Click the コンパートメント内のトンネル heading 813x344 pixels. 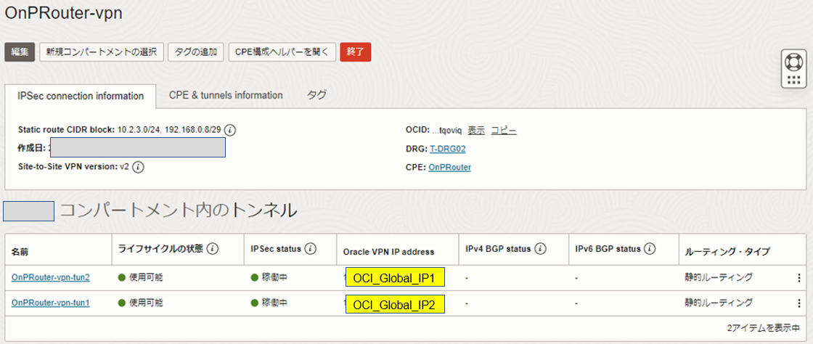[x=179, y=211]
